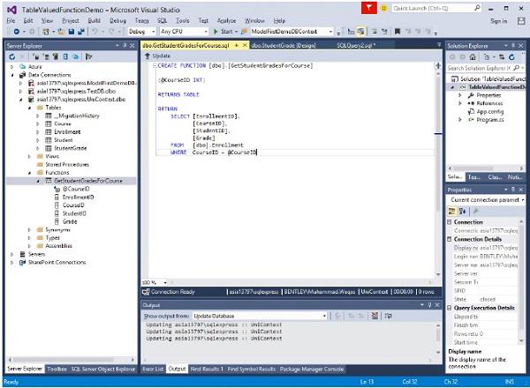Screen dimensions: 530x388
Task: Click the Home icon in Solution Explorer
Action: tap(473, 57)
